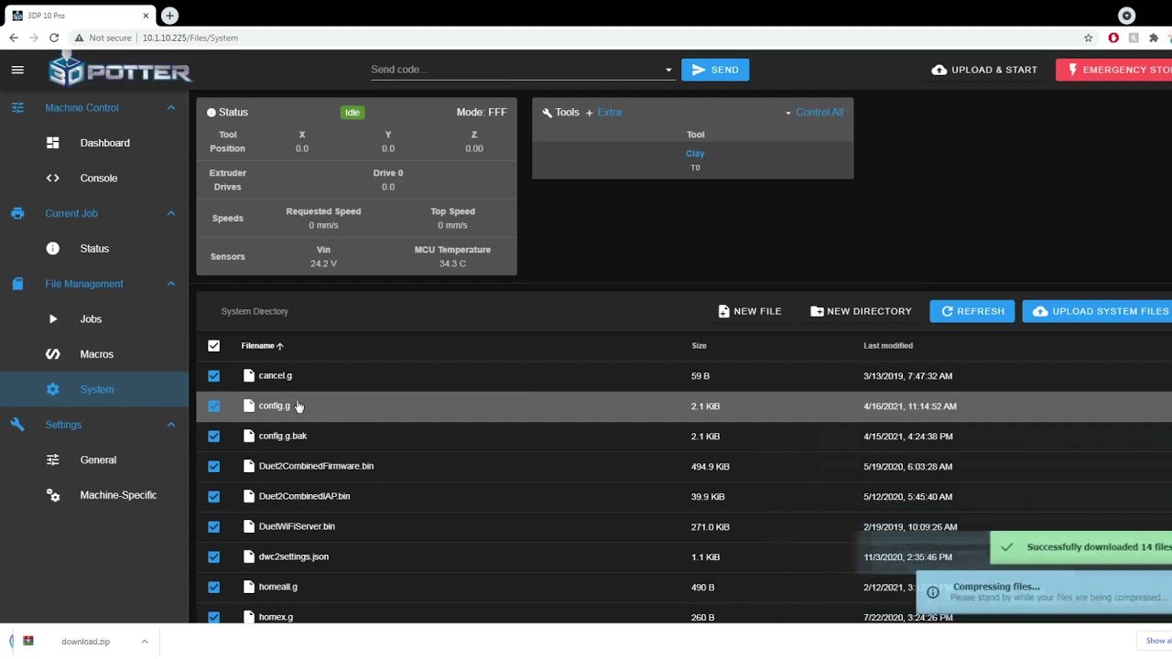
Task: Open the Send code dropdown arrow
Action: [x=668, y=70]
